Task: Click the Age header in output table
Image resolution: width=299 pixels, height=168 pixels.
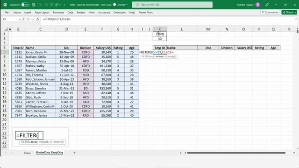Action: click(273, 48)
